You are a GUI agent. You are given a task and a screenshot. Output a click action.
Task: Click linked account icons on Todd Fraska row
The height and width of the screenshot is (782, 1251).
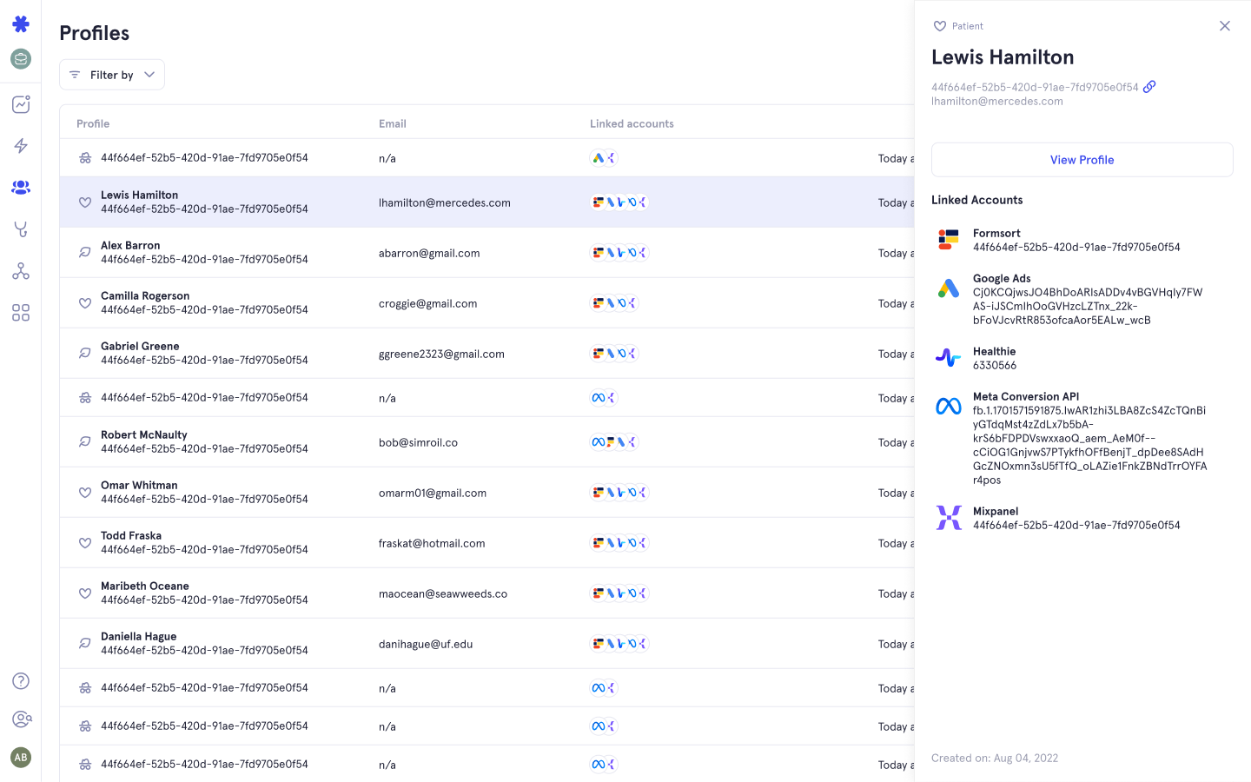coord(619,543)
